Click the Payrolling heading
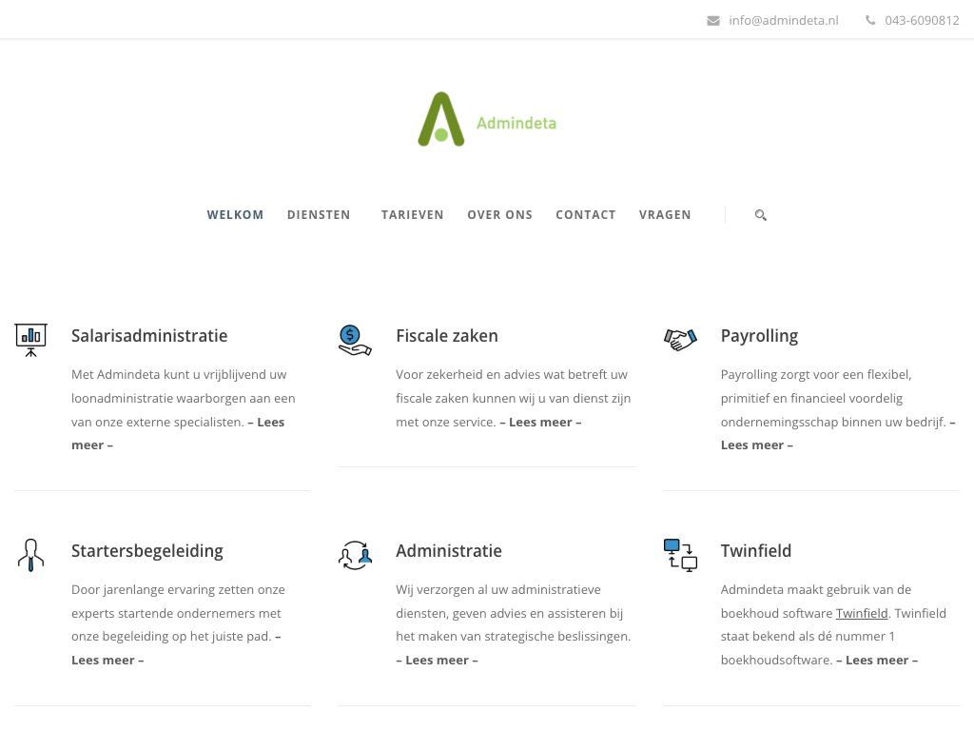This screenshot has width=974, height=731. 759,336
